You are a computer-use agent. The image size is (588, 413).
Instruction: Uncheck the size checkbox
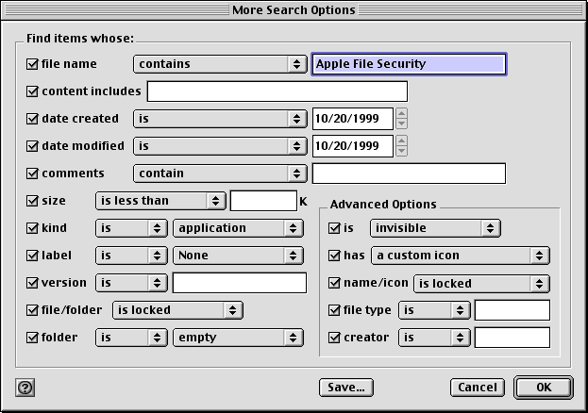click(x=32, y=201)
